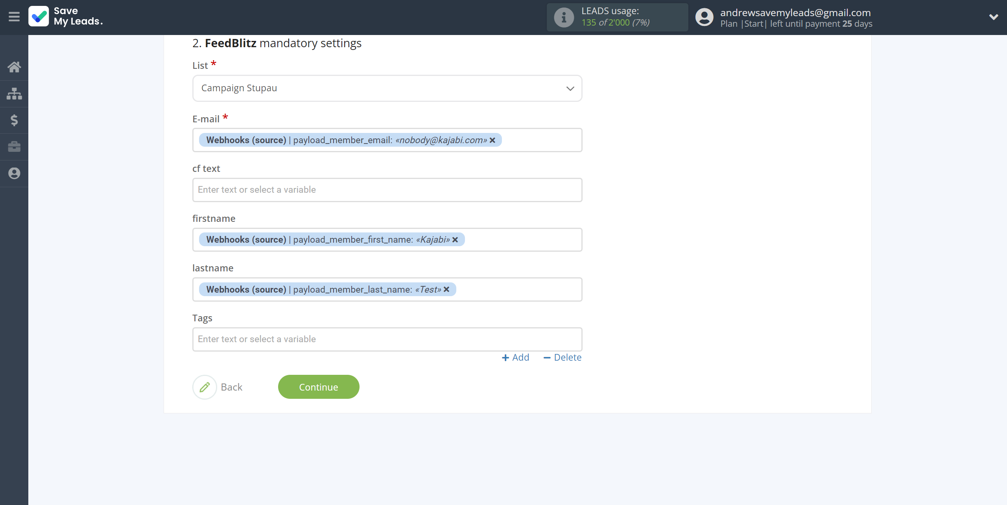This screenshot has height=505, width=1007.
Task: Click the payload_member_last_name variable chip
Action: (327, 289)
